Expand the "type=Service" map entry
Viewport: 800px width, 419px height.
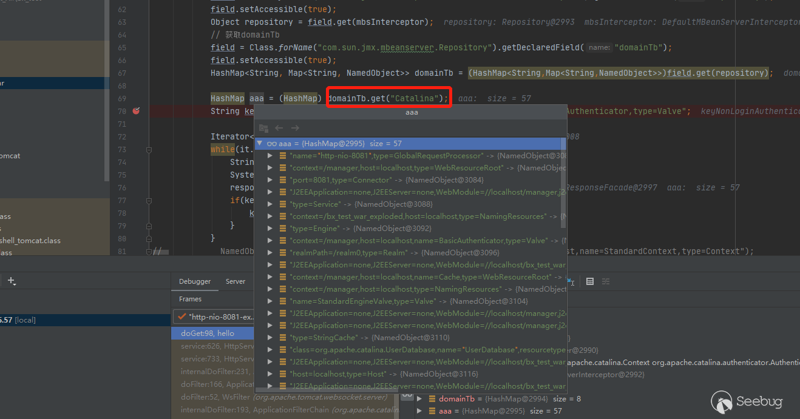pos(270,204)
